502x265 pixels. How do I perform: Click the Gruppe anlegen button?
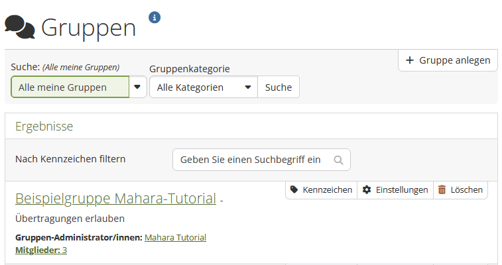[x=448, y=60]
